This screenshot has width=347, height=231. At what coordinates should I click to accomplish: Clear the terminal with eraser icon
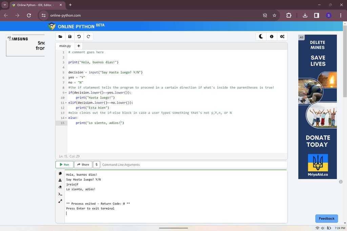pos(60,187)
